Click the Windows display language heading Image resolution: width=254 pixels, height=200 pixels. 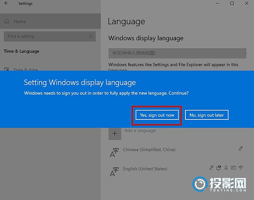click(146, 38)
